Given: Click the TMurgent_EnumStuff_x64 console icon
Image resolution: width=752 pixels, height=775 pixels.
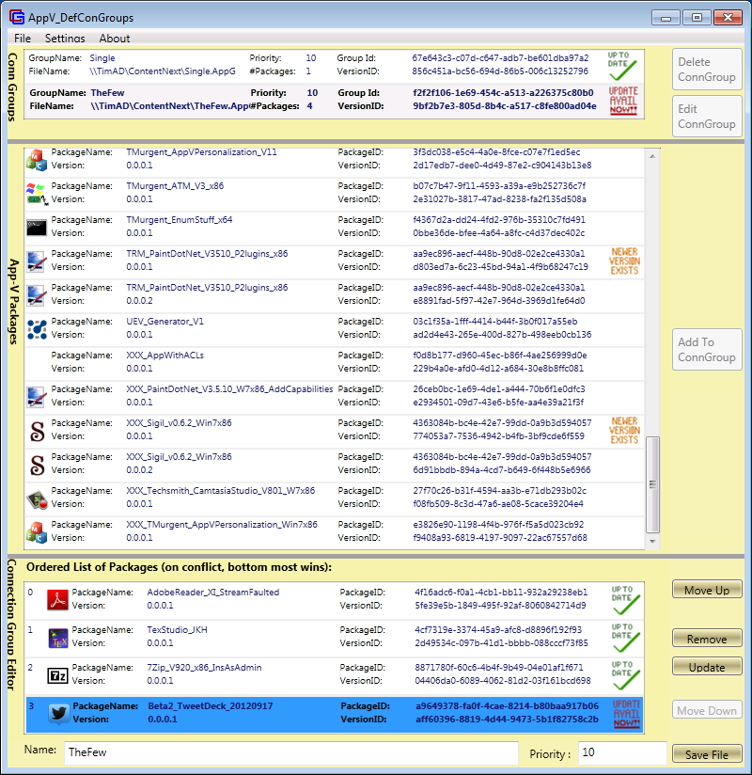Looking at the screenshot, I should point(37,228).
